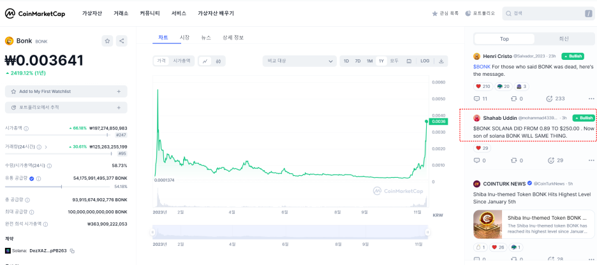This screenshot has width=597, height=265.
Task: Open fully diluted market cap info icon
Action: pos(47,224)
